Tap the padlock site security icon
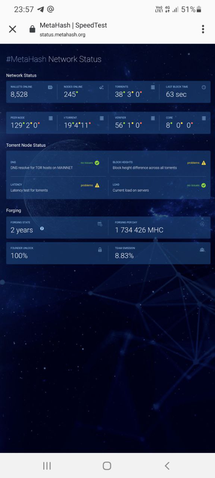This screenshot has height=478, width=215. click(32, 29)
